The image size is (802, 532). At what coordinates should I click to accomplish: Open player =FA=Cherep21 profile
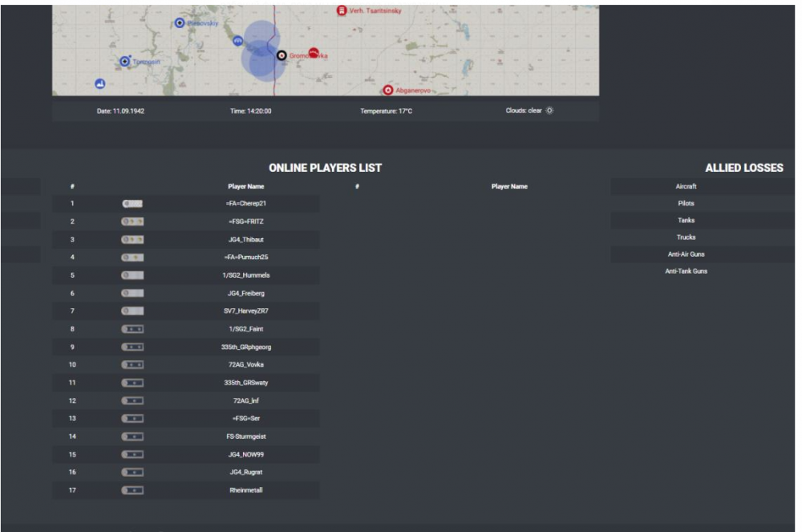click(x=246, y=204)
